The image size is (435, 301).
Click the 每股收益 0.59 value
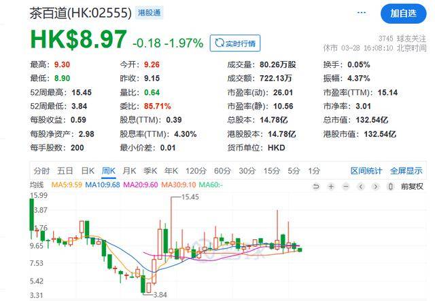78,120
